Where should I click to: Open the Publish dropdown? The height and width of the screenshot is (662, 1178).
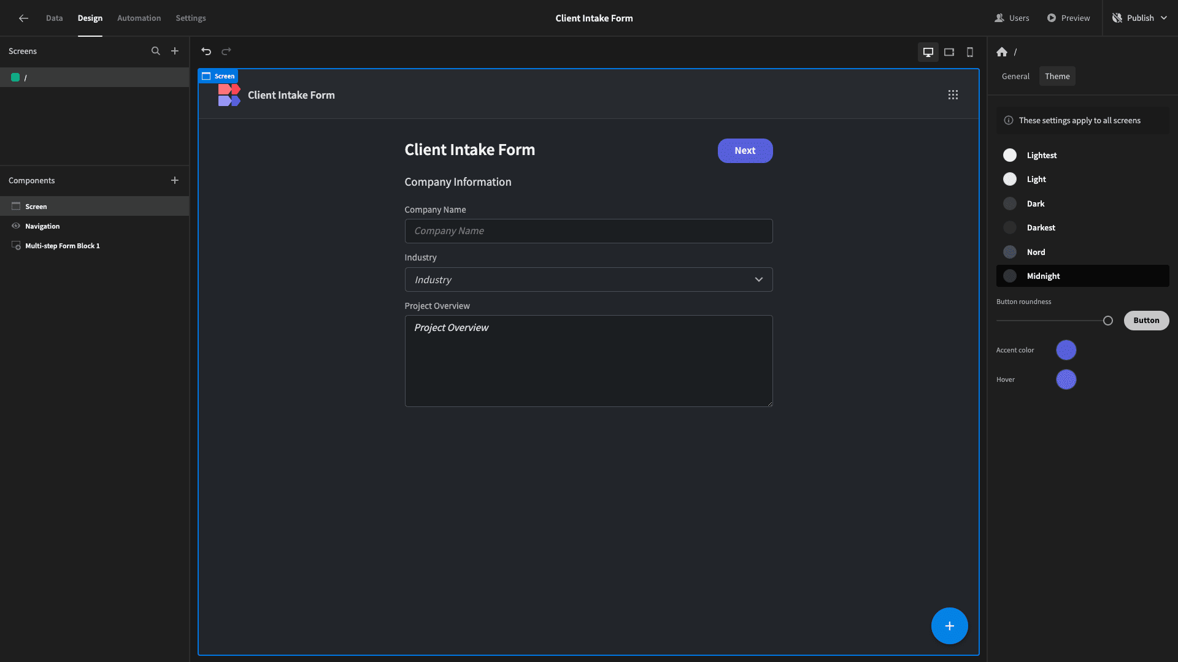click(x=1140, y=18)
